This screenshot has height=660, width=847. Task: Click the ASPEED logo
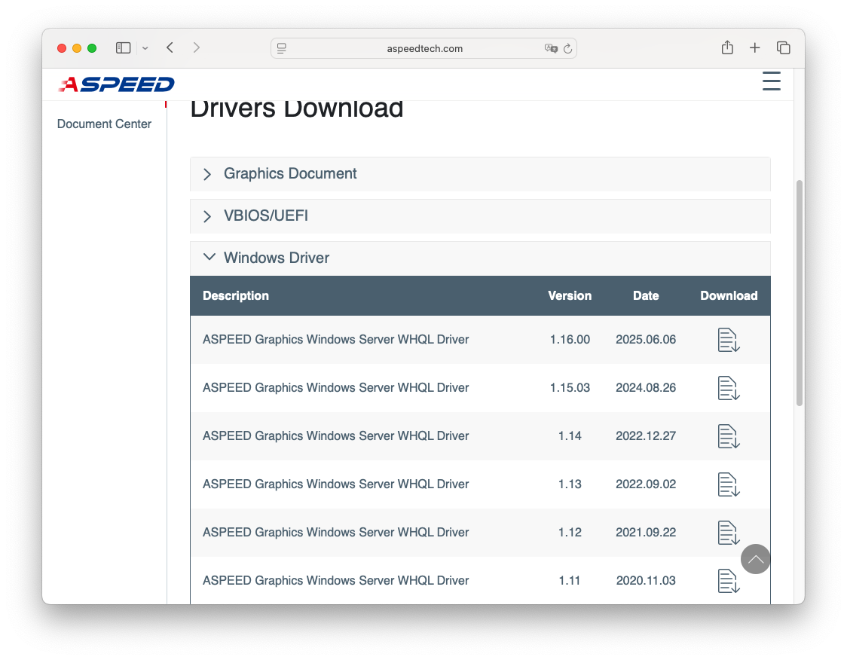click(117, 84)
